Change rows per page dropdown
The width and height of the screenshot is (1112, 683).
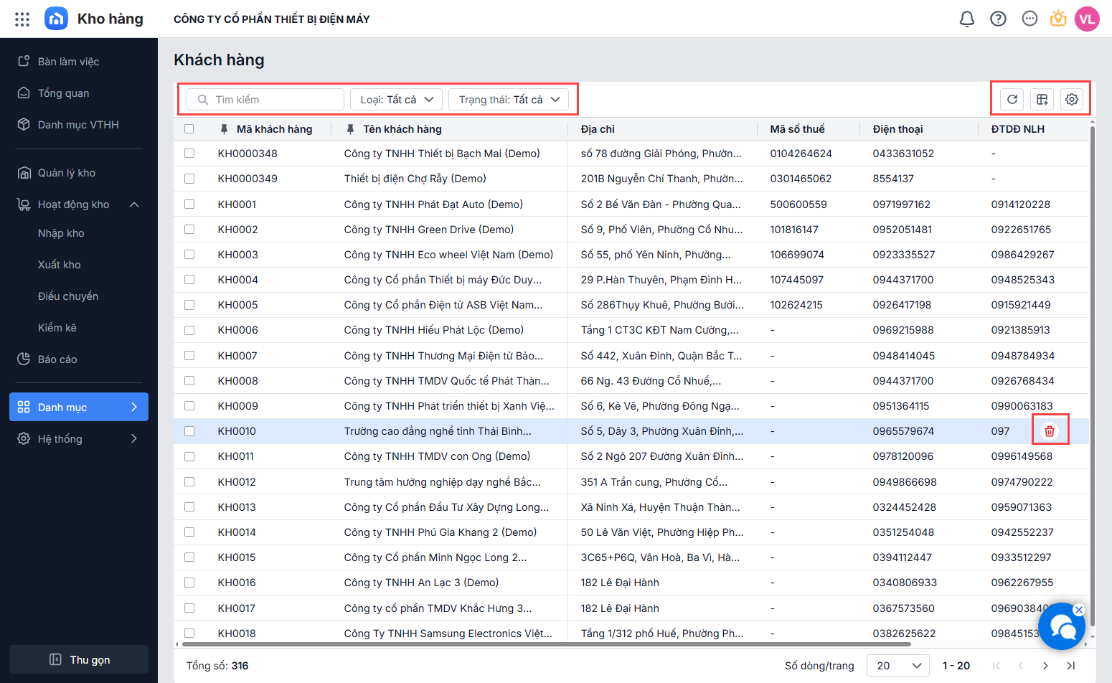tap(897, 666)
